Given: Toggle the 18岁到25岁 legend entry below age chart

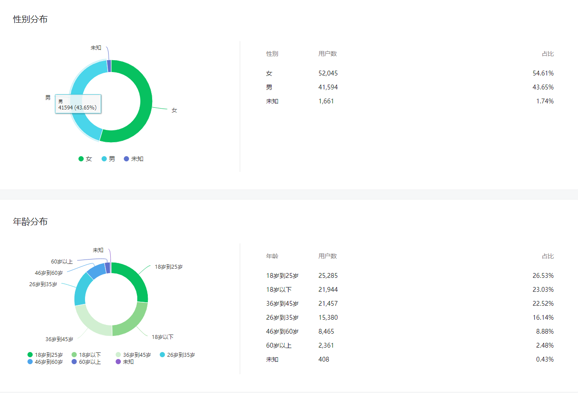Looking at the screenshot, I should point(45,355).
